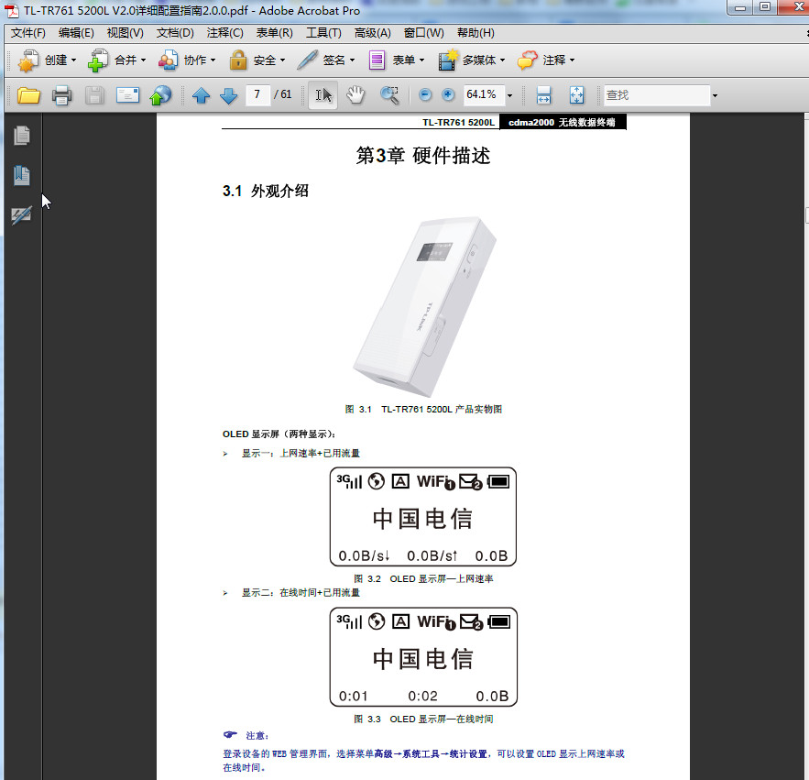Open the Advanced (高级) menu
Viewport: 809px width, 780px height.
pos(373,33)
